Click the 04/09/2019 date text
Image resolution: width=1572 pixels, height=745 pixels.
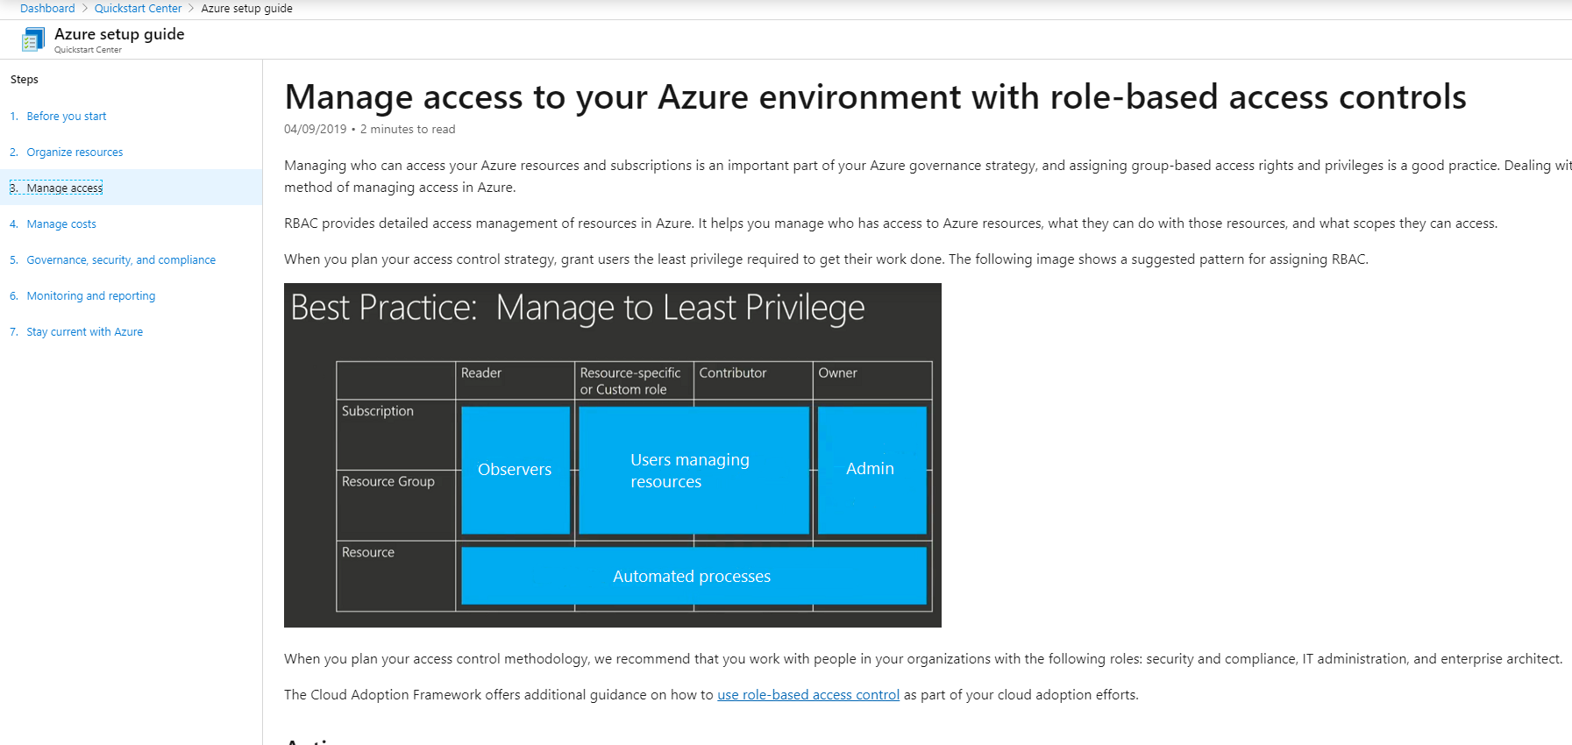(316, 130)
